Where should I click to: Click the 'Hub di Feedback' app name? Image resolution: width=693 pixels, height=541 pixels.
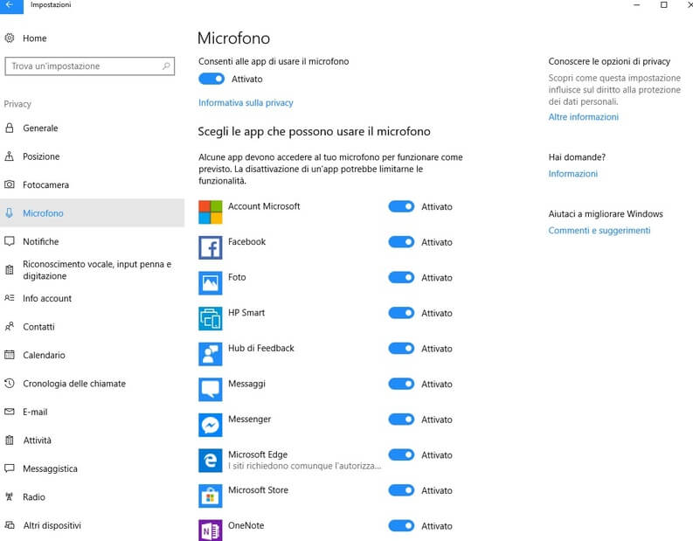(260, 348)
